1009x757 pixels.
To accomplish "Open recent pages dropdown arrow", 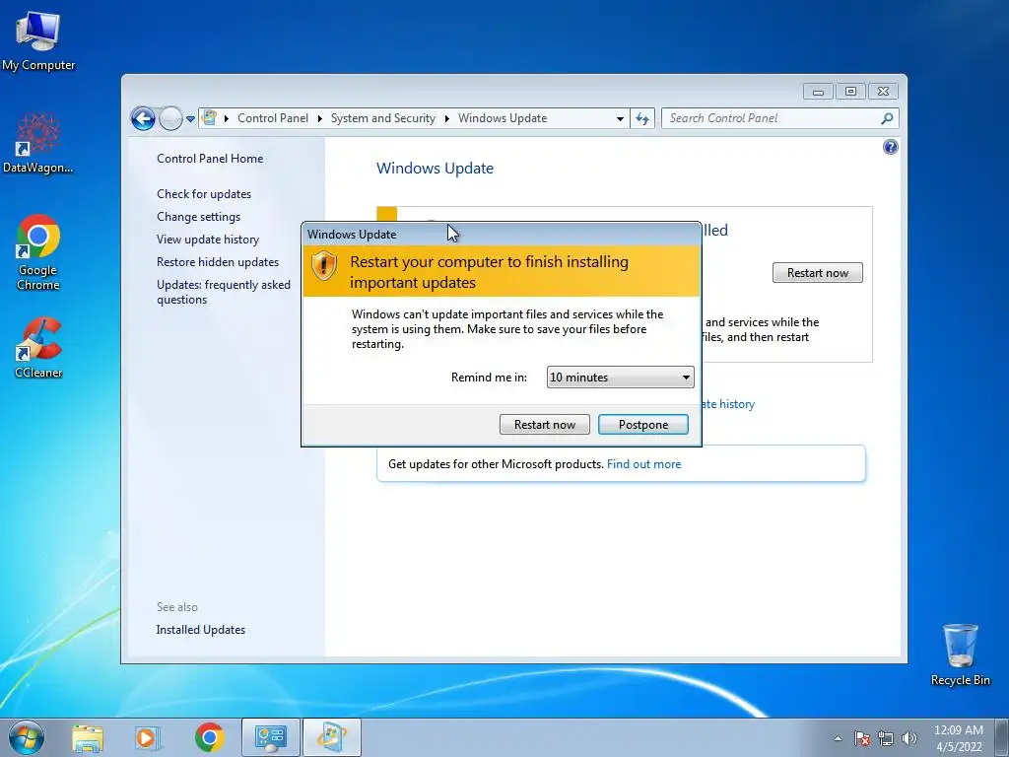I will [190, 119].
